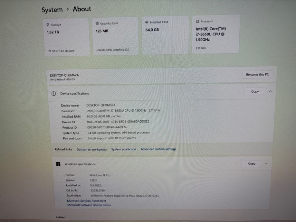Open Advanced system settings link
Viewport: 296px width, 222px height.
[x=158, y=149]
